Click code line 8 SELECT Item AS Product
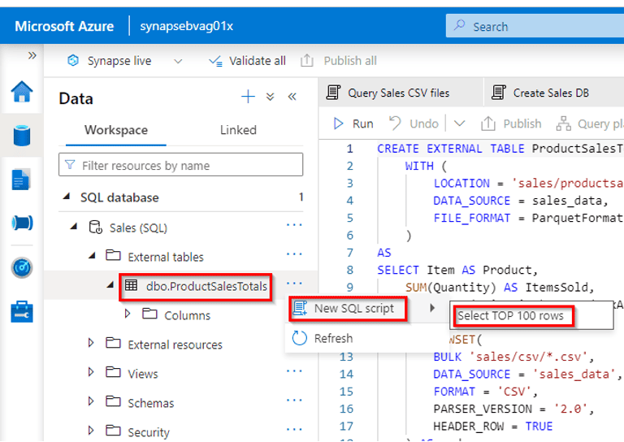Viewport: 624px width, 442px height. 457,270
